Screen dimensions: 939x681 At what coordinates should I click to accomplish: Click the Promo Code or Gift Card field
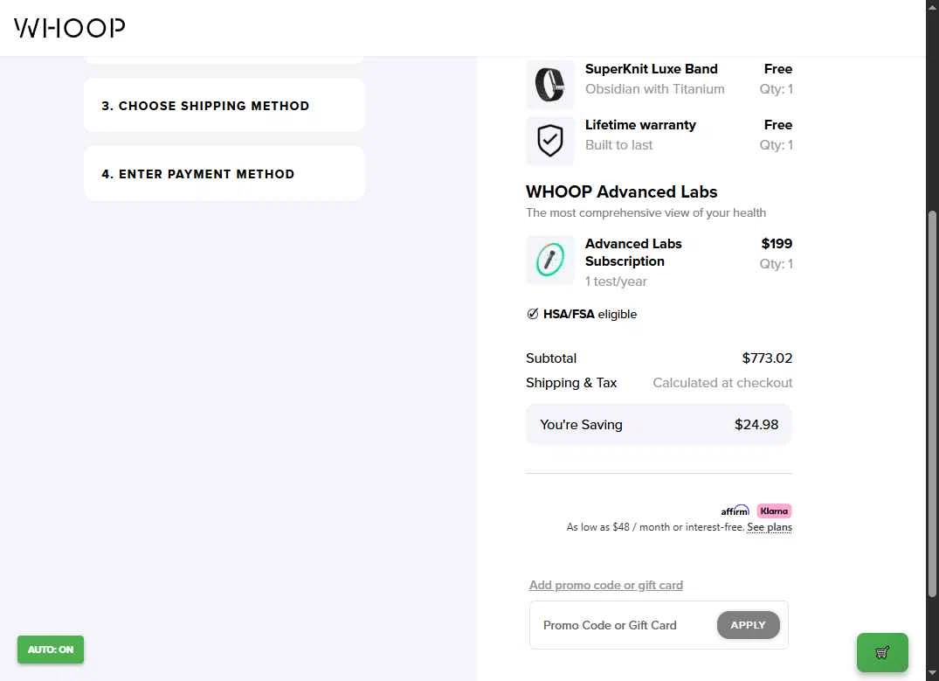coord(623,625)
